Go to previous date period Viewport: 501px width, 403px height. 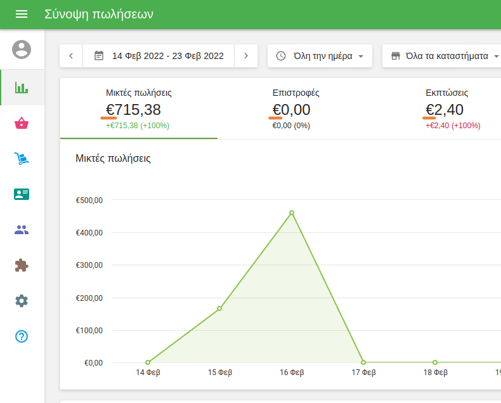pos(71,56)
